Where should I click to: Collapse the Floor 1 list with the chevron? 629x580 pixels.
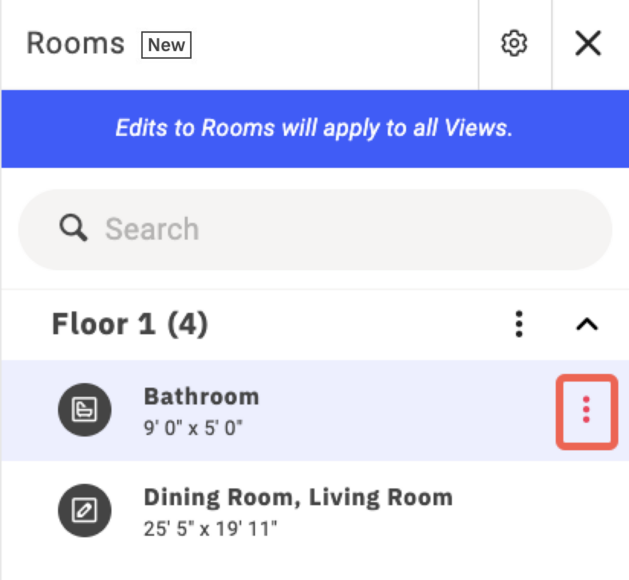587,324
